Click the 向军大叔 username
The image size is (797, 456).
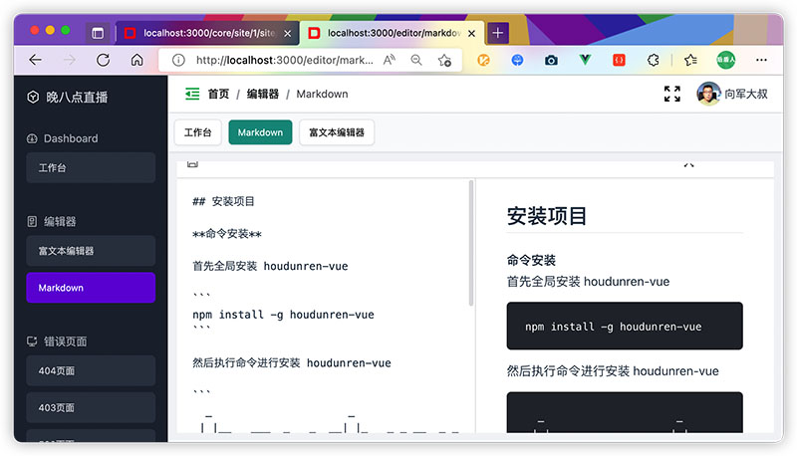745,94
